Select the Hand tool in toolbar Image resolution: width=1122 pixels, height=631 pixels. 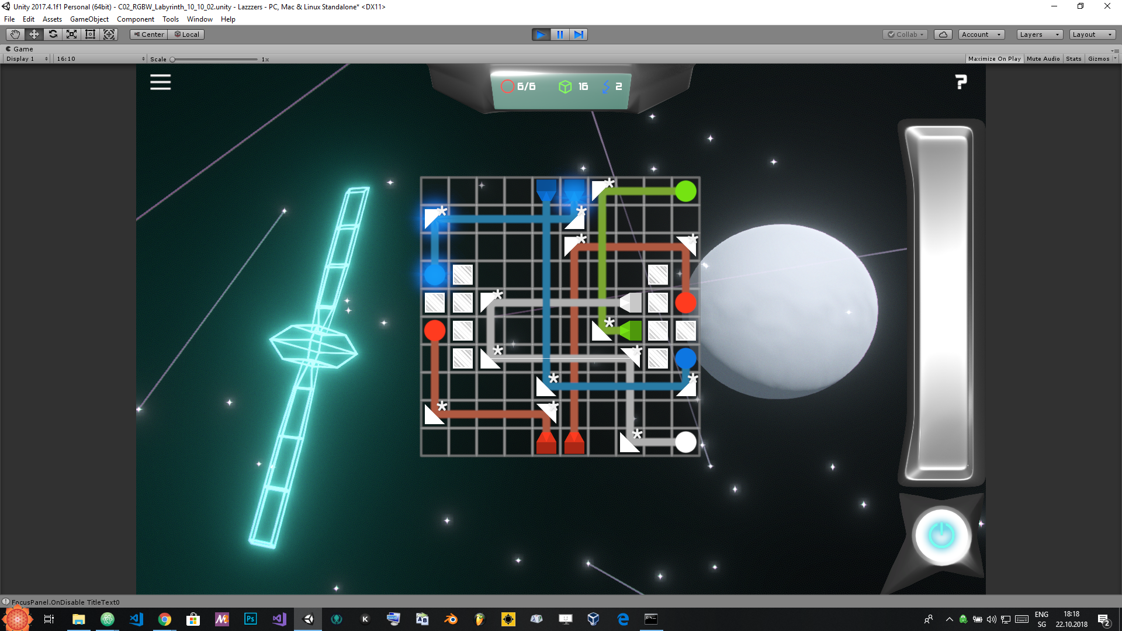point(15,34)
